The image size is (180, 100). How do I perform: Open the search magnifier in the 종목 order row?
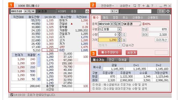116,24
